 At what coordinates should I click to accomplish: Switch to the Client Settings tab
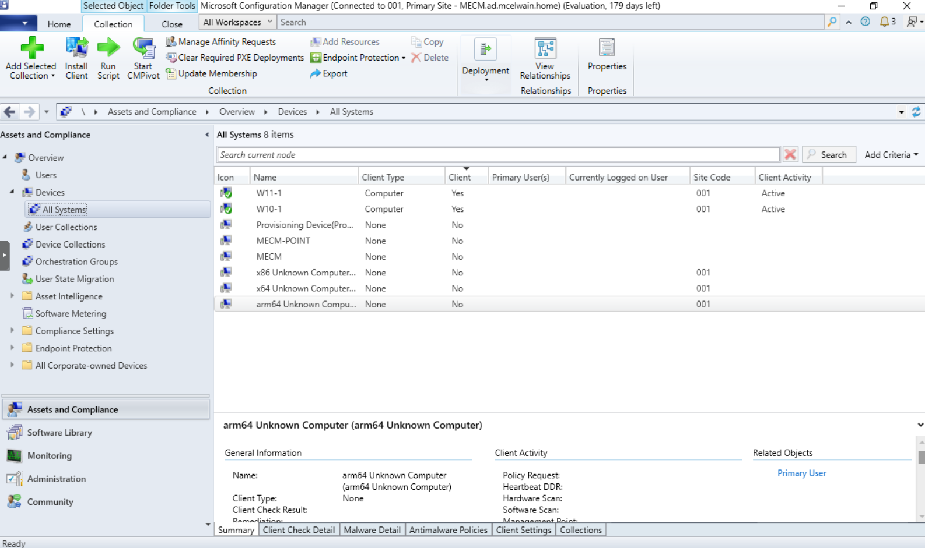click(x=523, y=530)
